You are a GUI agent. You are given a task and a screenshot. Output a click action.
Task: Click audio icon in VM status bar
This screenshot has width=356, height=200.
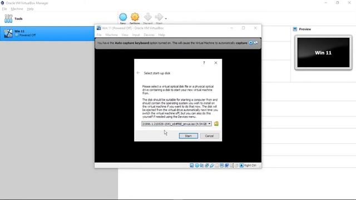pos(201,166)
